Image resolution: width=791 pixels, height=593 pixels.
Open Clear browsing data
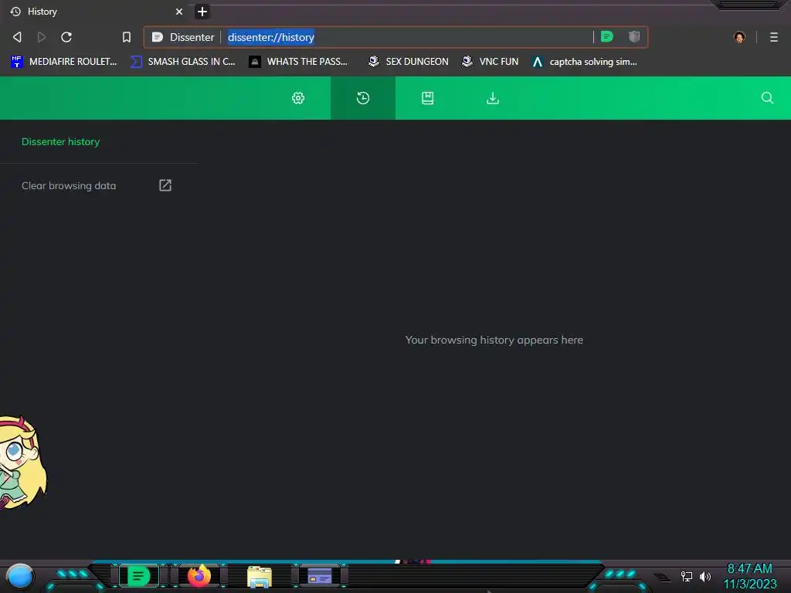pos(69,185)
